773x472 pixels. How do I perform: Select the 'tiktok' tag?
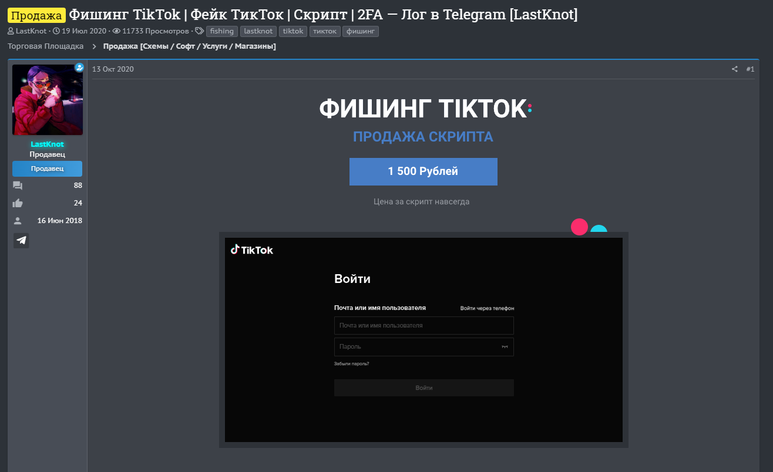click(293, 31)
